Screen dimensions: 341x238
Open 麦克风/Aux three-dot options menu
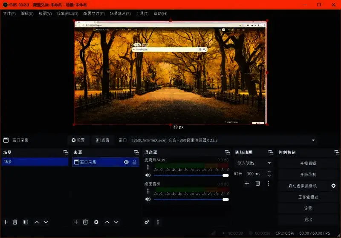(x=148, y=167)
